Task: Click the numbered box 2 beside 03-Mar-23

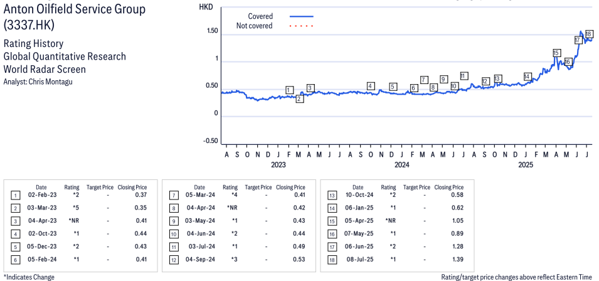Action: (x=15, y=208)
